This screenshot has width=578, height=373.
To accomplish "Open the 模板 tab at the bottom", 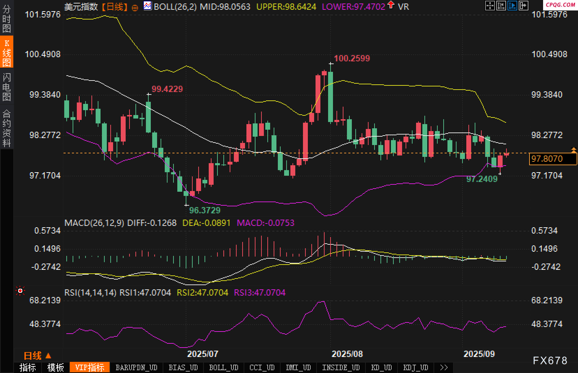I will (x=55, y=367).
